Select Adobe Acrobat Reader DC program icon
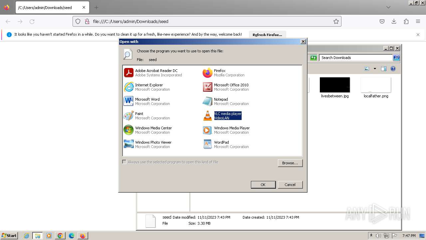Viewport: 426px width, 240px height. coord(128,73)
